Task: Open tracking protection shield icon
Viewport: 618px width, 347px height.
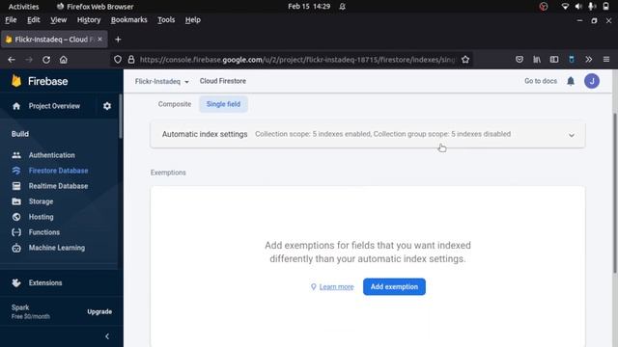Action: (118, 60)
